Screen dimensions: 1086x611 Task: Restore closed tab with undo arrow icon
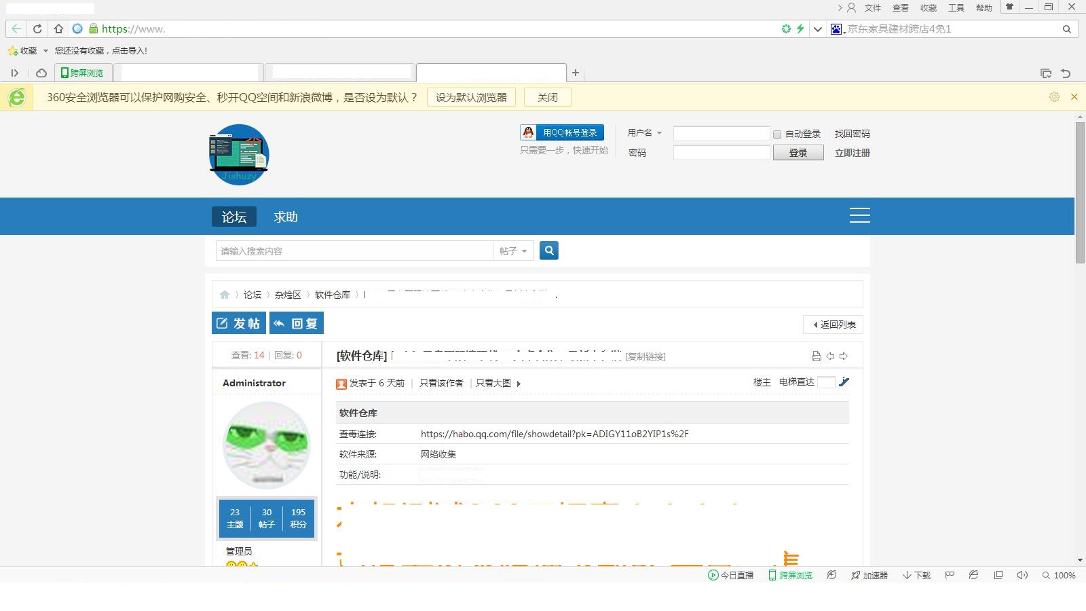click(1066, 73)
